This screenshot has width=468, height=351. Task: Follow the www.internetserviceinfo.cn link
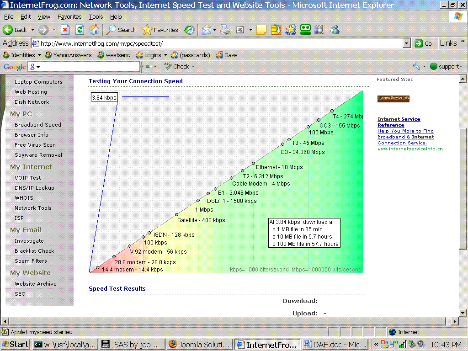pos(410,149)
